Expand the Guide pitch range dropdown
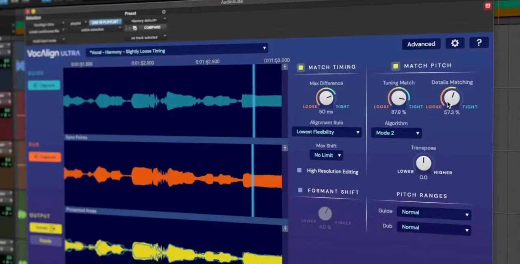Viewport: 520px width, 264px height. click(434, 213)
